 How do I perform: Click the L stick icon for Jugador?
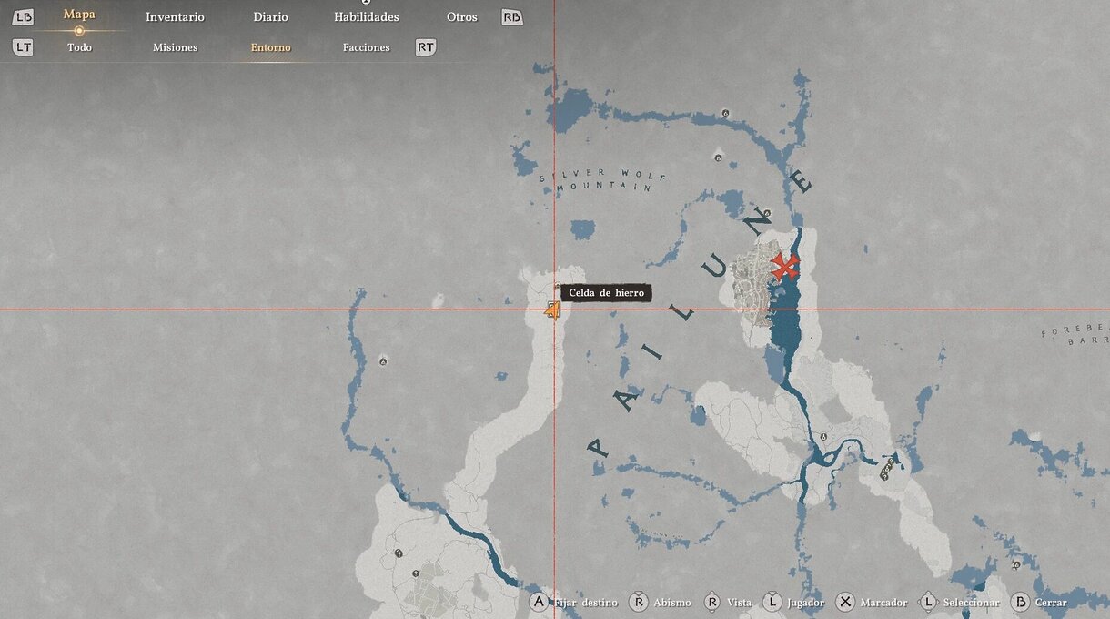coord(772,603)
